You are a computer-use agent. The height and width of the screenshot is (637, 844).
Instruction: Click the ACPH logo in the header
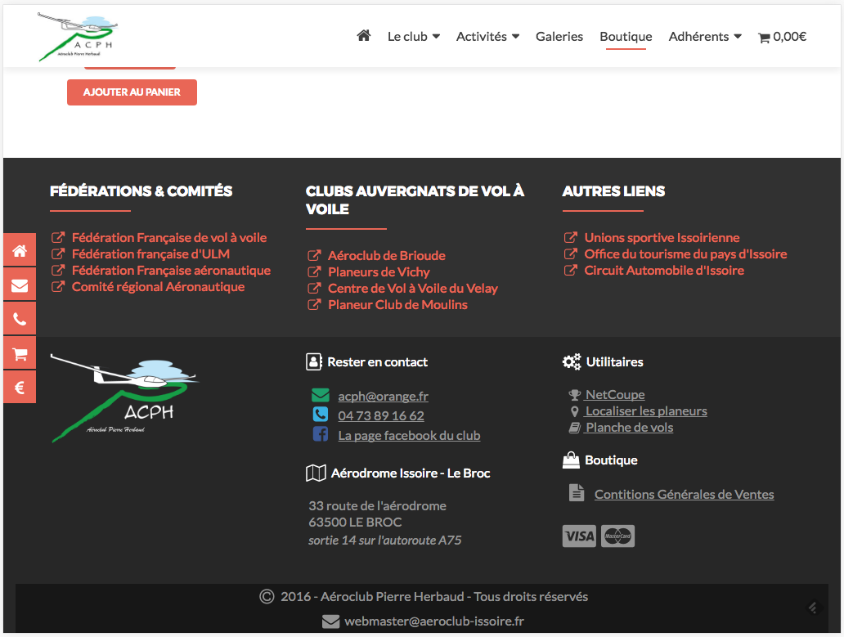76,37
